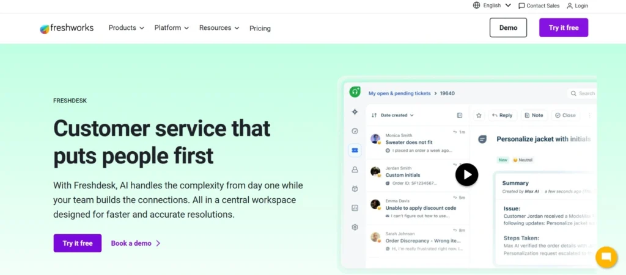This screenshot has height=275, width=626.
Task: Click the reports chart sidebar icon
Action: [x=355, y=208]
